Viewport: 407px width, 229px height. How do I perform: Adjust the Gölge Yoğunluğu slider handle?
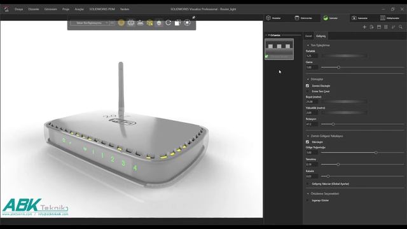376,153
